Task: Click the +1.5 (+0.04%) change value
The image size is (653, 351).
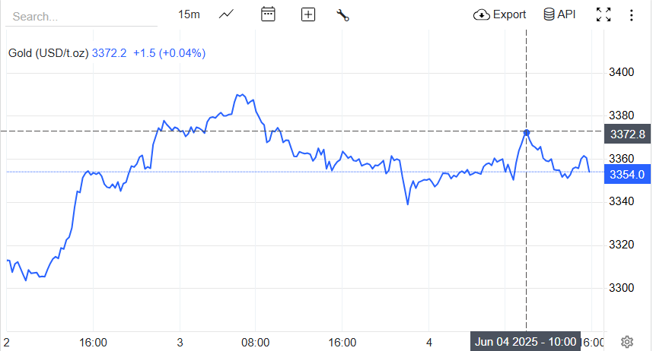Action: pos(169,53)
